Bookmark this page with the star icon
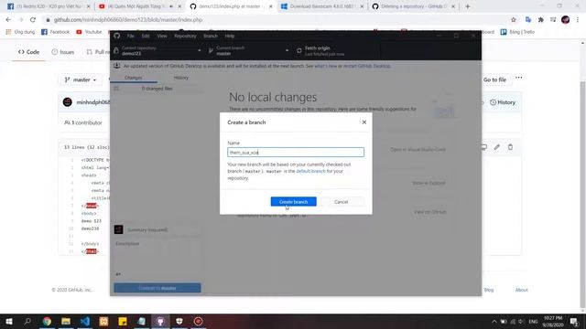 coord(513,19)
